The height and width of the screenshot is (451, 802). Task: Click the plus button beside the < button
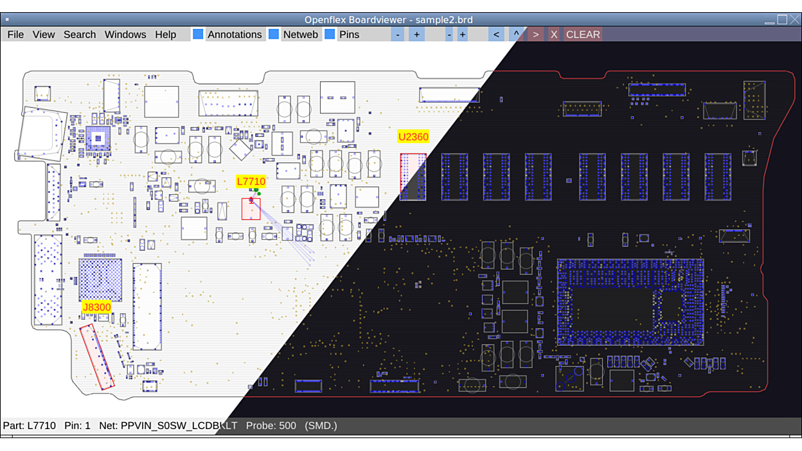pos(462,35)
